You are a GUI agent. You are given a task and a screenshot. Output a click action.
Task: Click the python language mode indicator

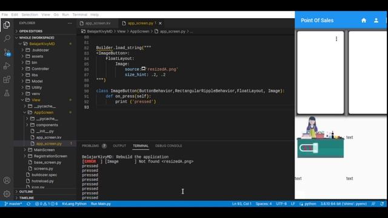pos(308,204)
